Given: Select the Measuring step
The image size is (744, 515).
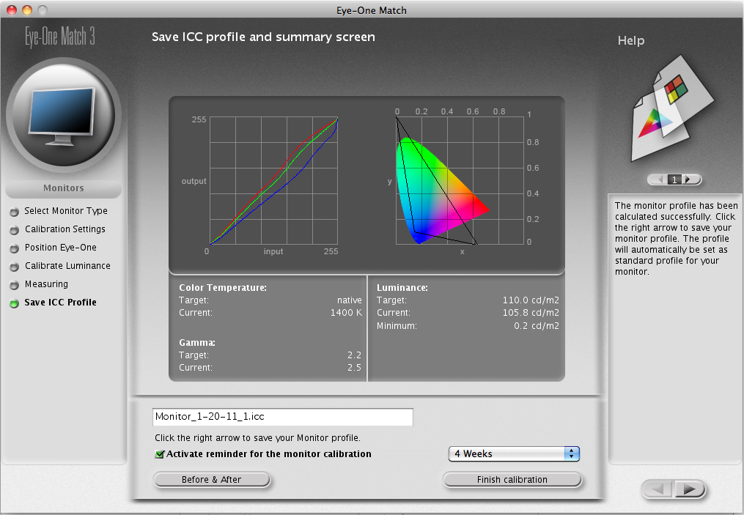Looking at the screenshot, I should [x=46, y=284].
